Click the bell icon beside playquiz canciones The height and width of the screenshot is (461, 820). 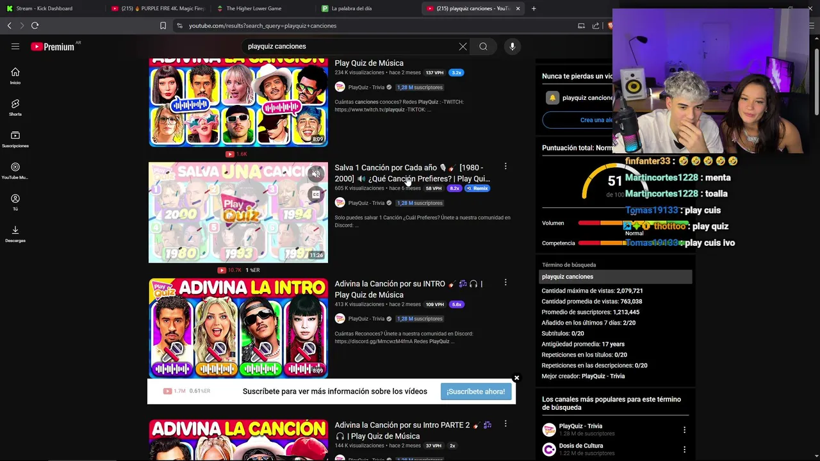pos(552,98)
